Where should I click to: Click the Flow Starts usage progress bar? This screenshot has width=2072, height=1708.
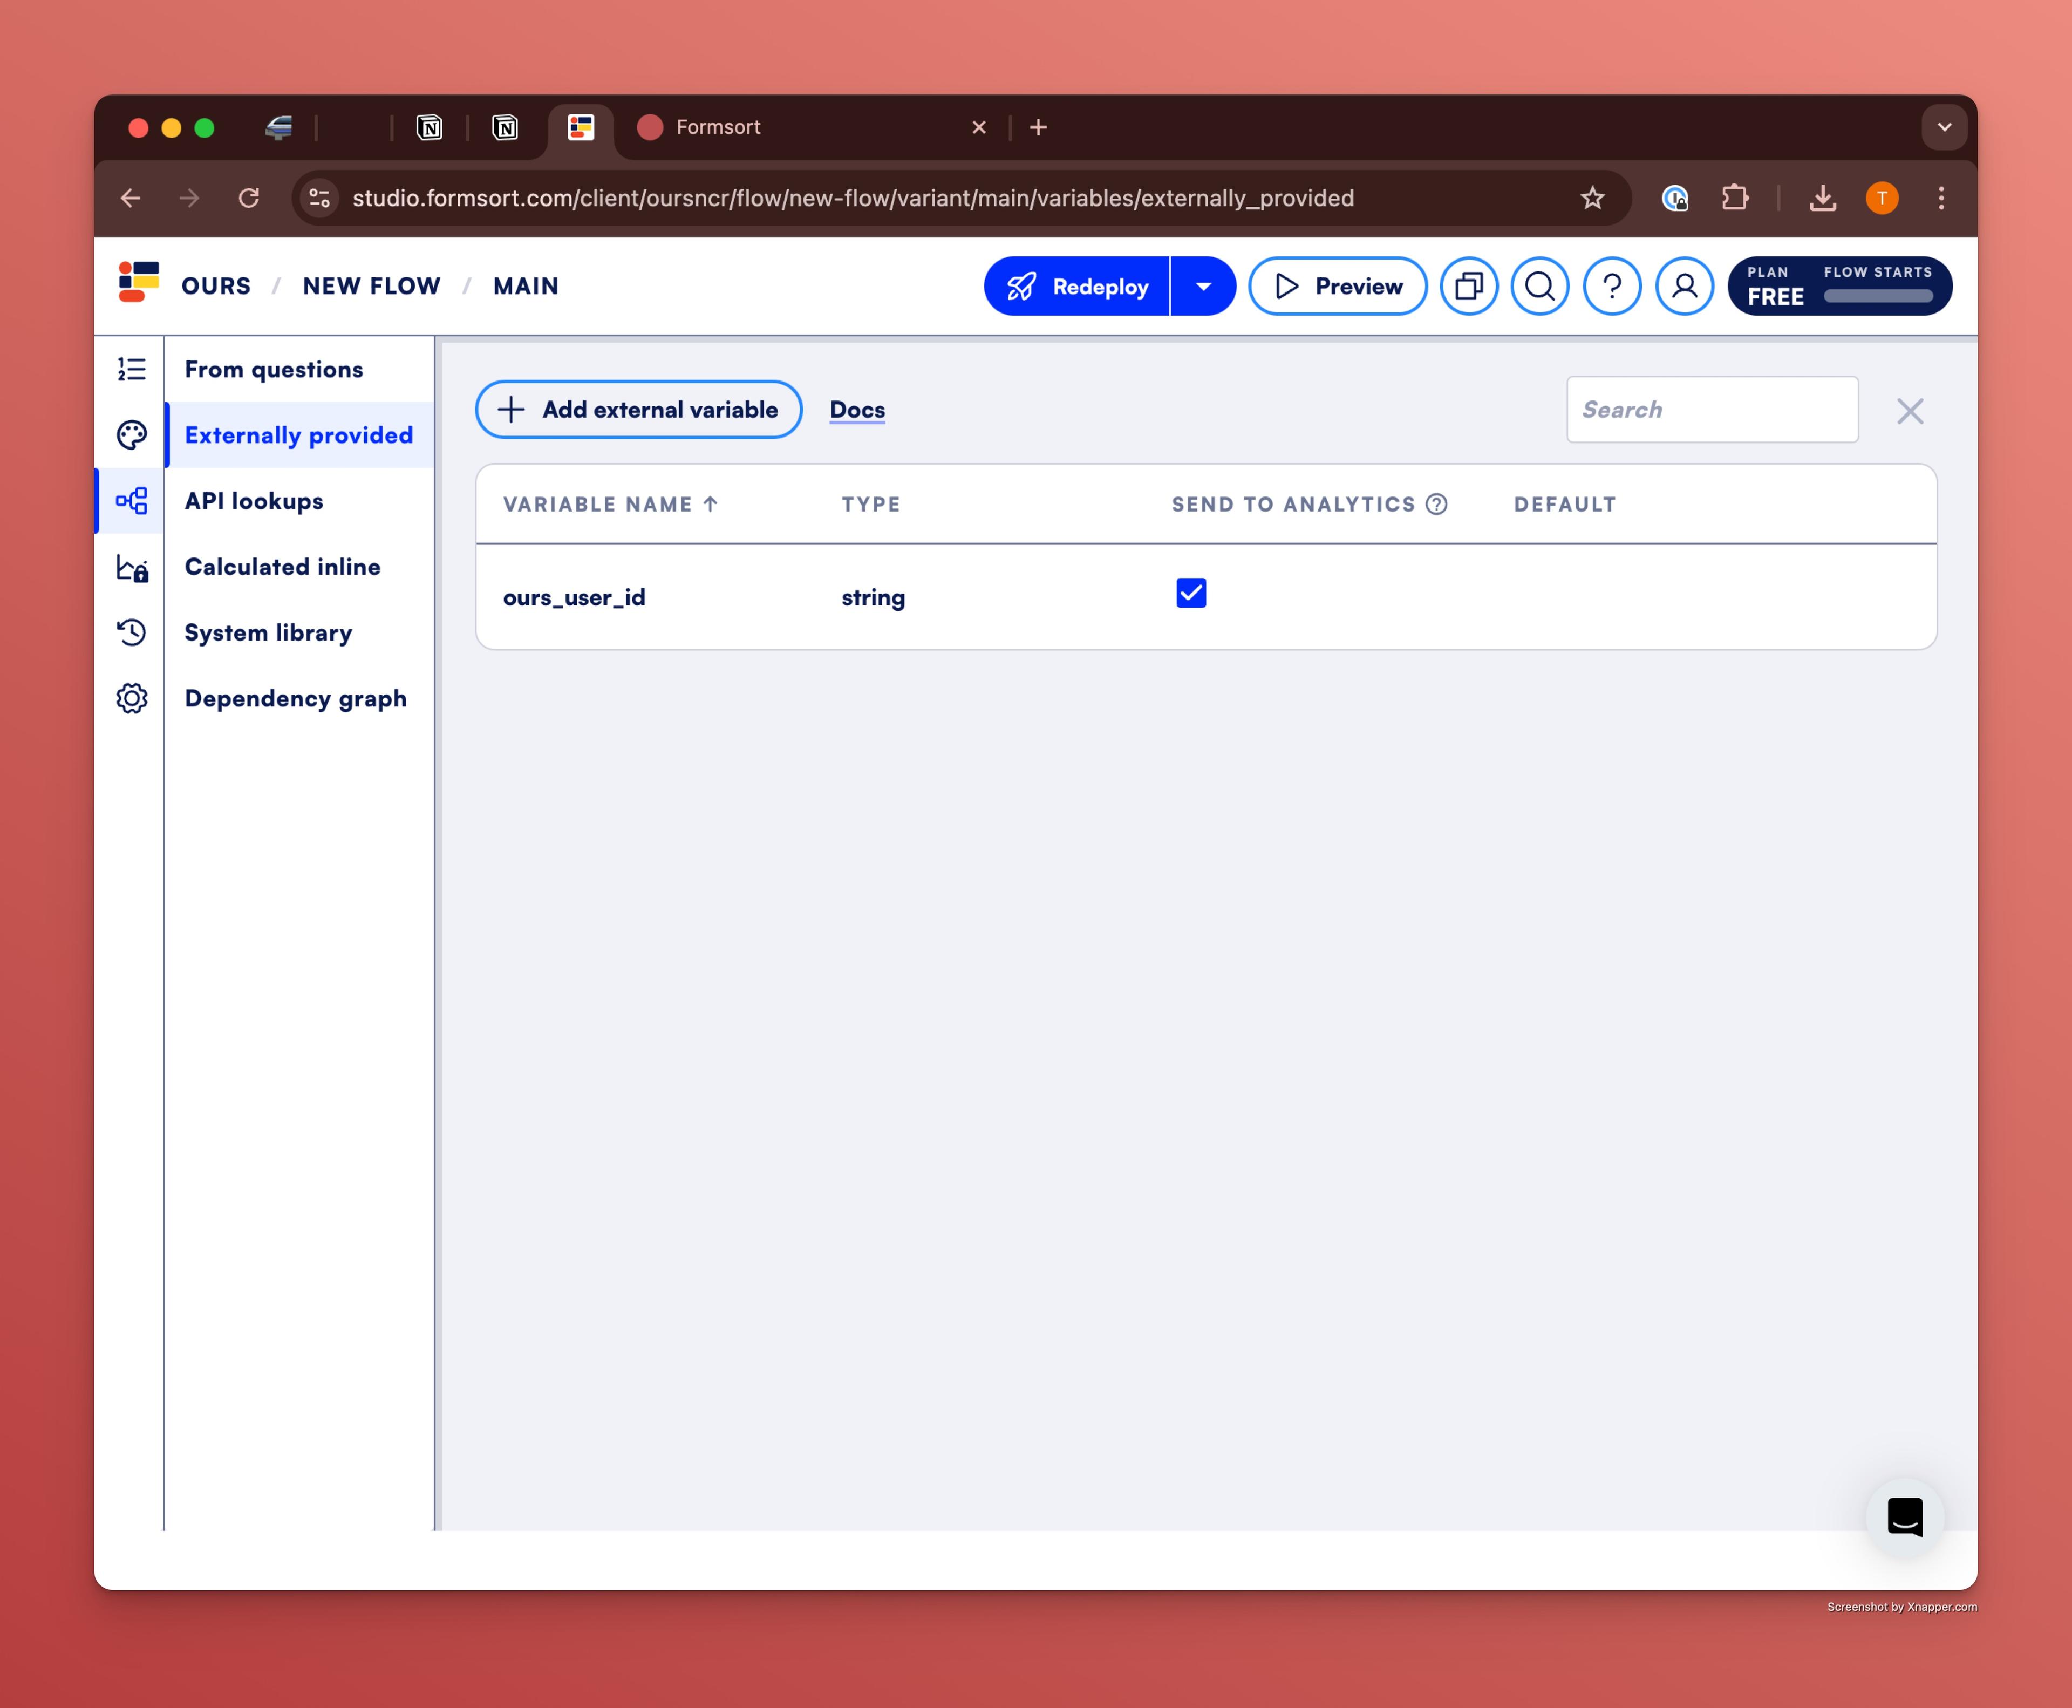(1877, 296)
